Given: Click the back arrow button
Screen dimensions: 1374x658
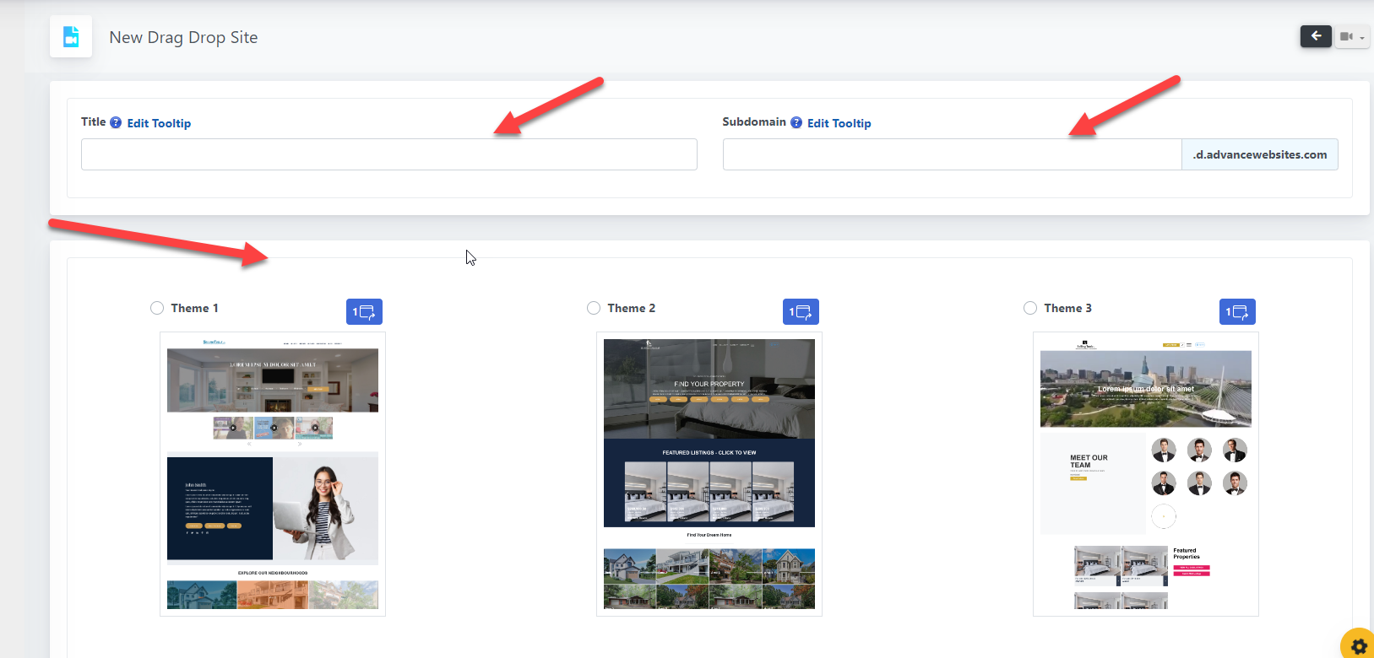Looking at the screenshot, I should point(1315,36).
